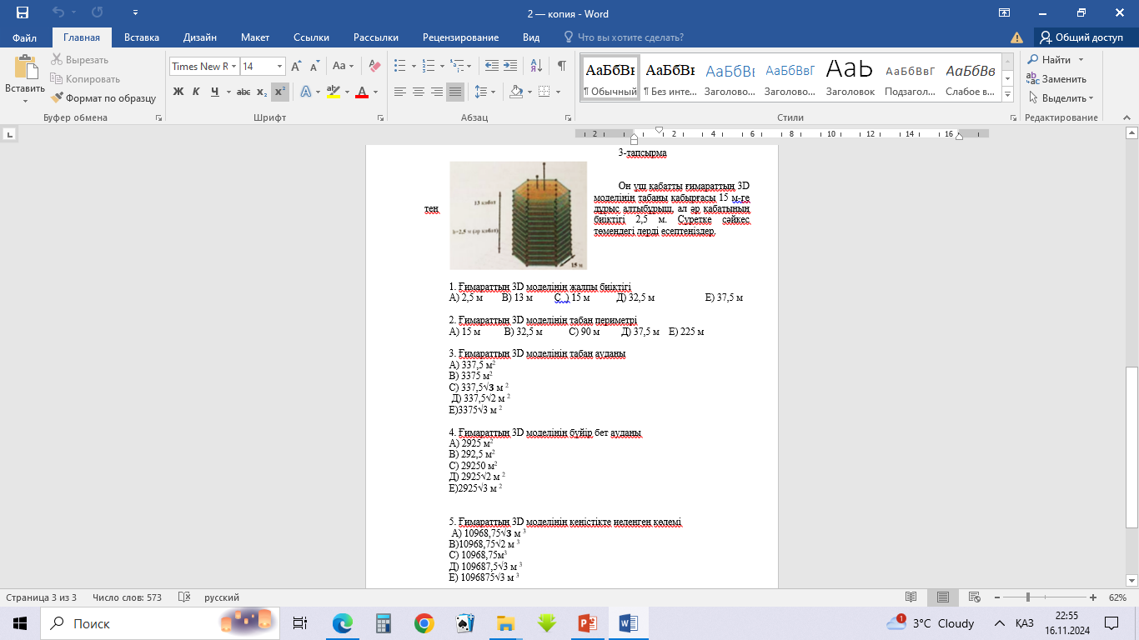The image size is (1139, 640).
Task: Expand the font size dropdown
Action: coord(279,67)
